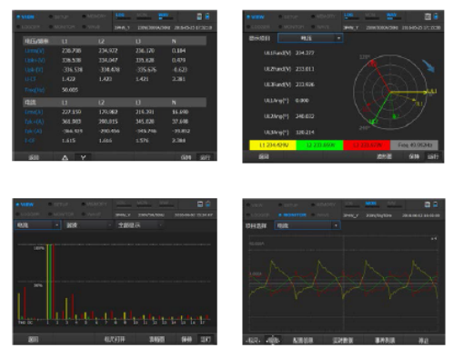453x358 pixels.
Task: Click stop button on waveform monitor screen
Action: [423, 341]
